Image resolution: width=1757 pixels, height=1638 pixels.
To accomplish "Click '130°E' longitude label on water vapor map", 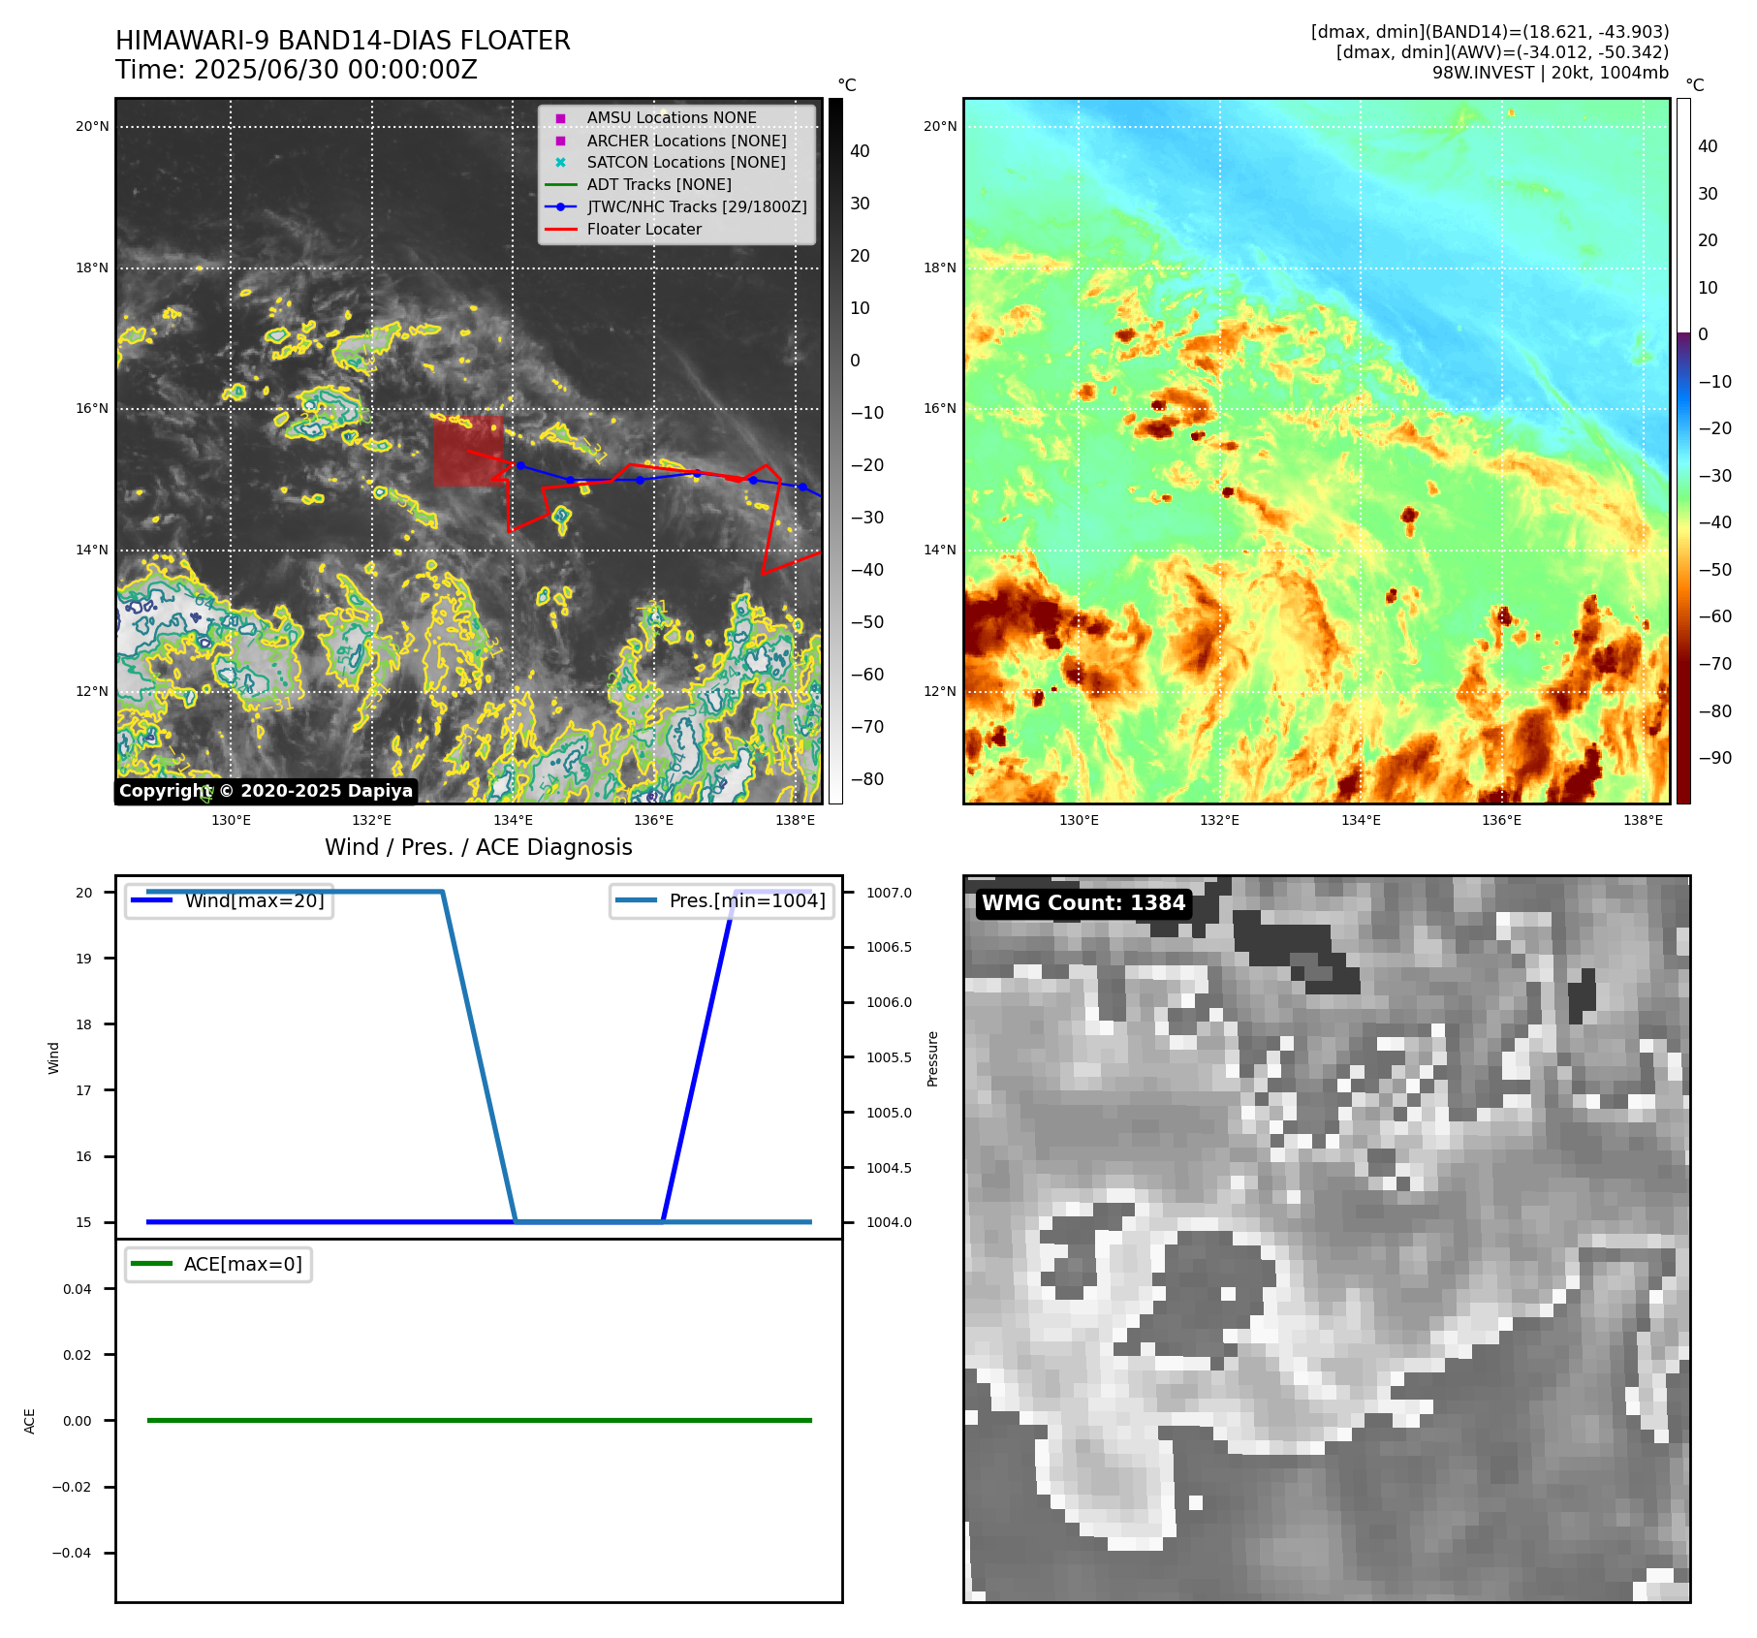I will [x=1079, y=820].
